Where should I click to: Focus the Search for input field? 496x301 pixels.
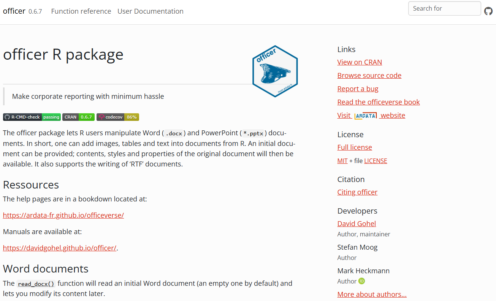click(445, 8)
